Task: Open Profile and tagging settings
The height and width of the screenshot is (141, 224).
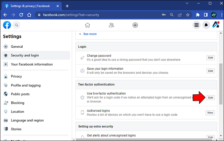Action: (26, 85)
